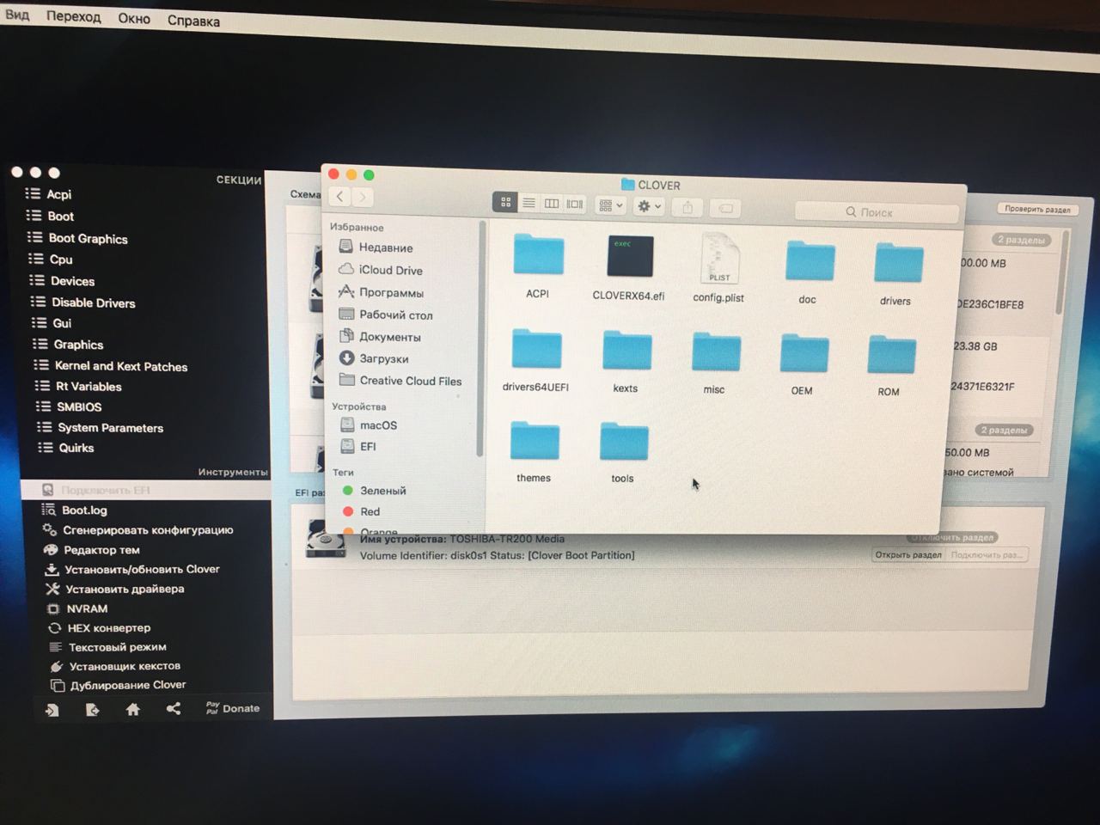Open Finder action gear dropdown
This screenshot has width=1100, height=825.
(x=649, y=206)
